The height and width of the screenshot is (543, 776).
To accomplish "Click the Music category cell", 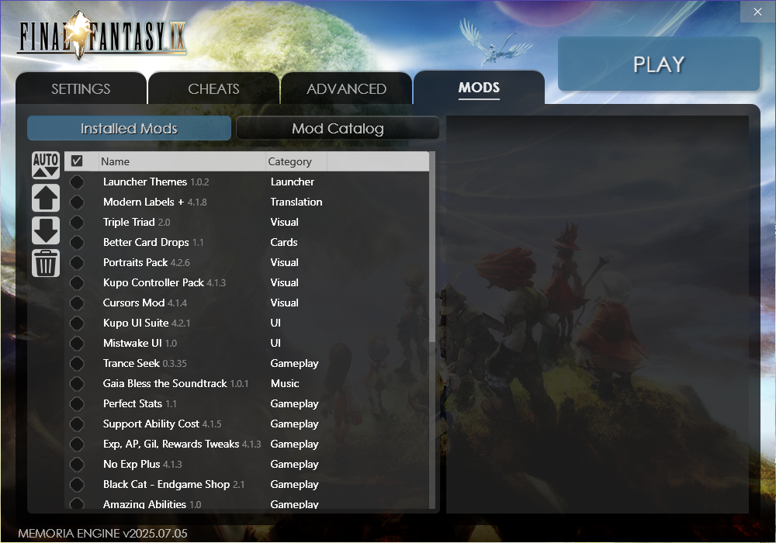I will (x=285, y=384).
